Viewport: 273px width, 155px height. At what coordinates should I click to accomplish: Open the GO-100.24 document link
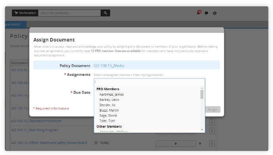click(x=20, y=83)
